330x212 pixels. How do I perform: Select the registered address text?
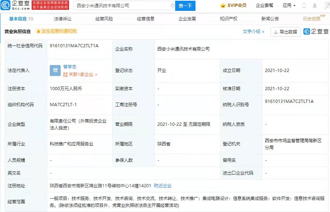coord(100,186)
